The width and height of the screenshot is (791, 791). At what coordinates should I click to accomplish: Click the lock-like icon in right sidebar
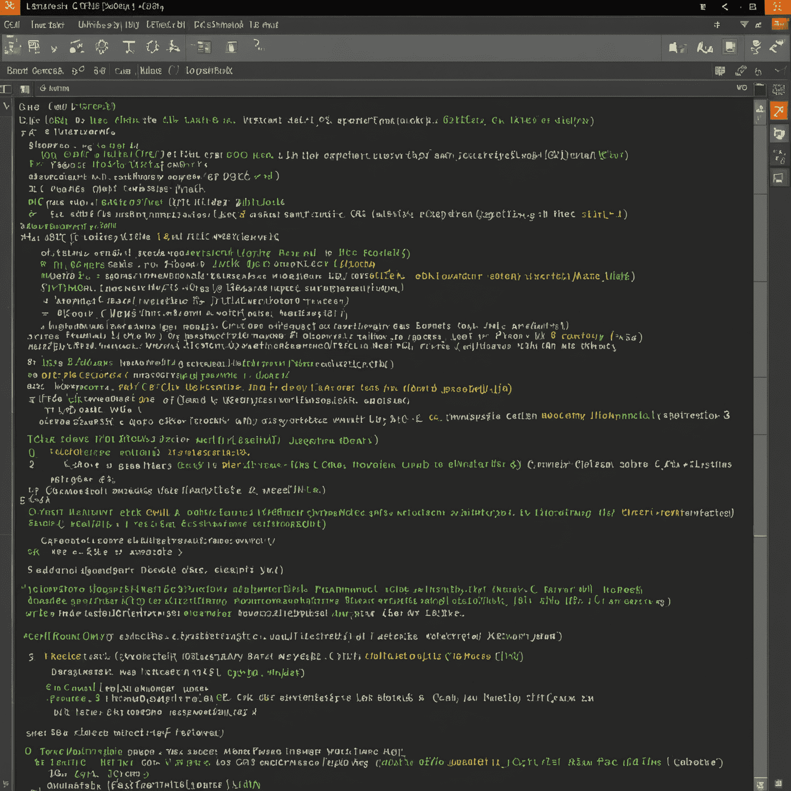coord(779,157)
